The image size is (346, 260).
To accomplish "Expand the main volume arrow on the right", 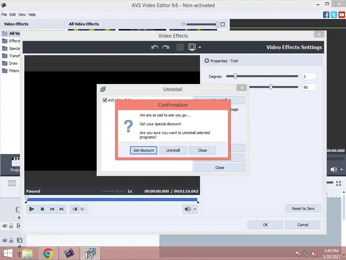I will point(342,169).
